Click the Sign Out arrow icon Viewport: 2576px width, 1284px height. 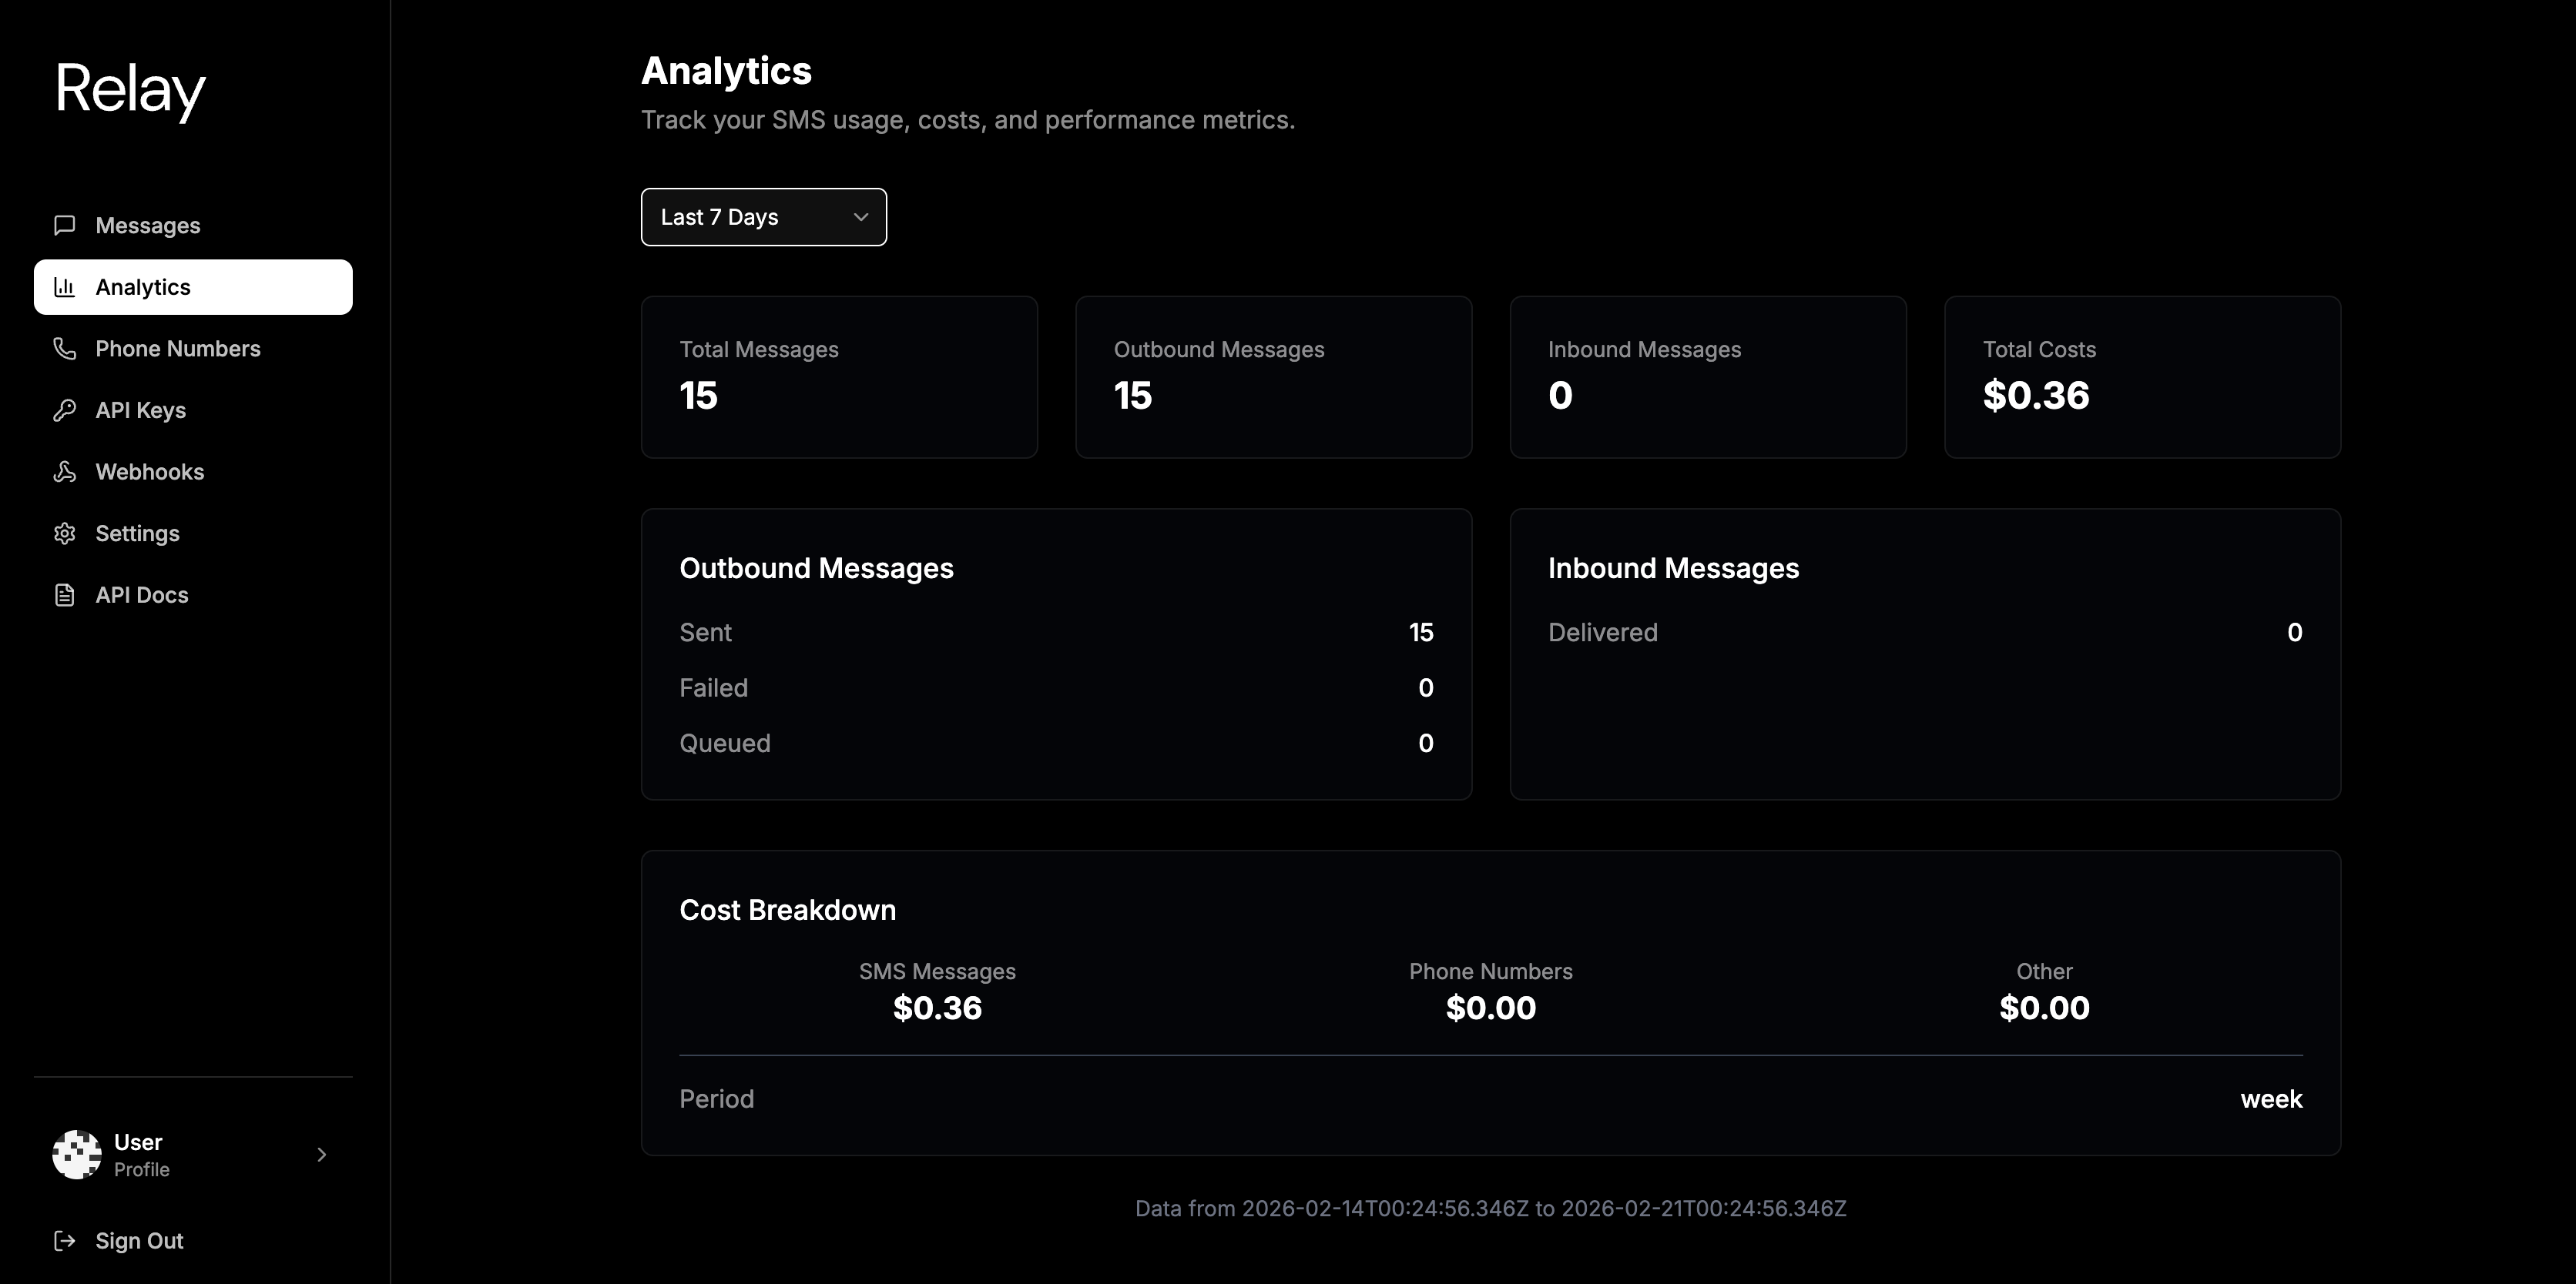click(x=65, y=1241)
